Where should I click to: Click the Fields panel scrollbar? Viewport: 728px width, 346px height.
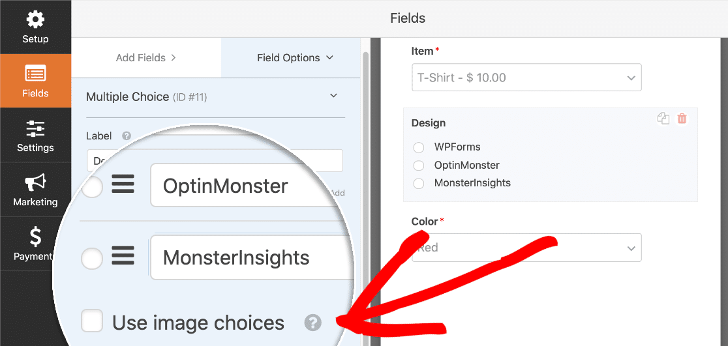[365, 186]
